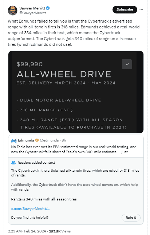Open Sawyer Merritt's profile avatar
The height and width of the screenshot is (235, 150).
tap(13, 11)
